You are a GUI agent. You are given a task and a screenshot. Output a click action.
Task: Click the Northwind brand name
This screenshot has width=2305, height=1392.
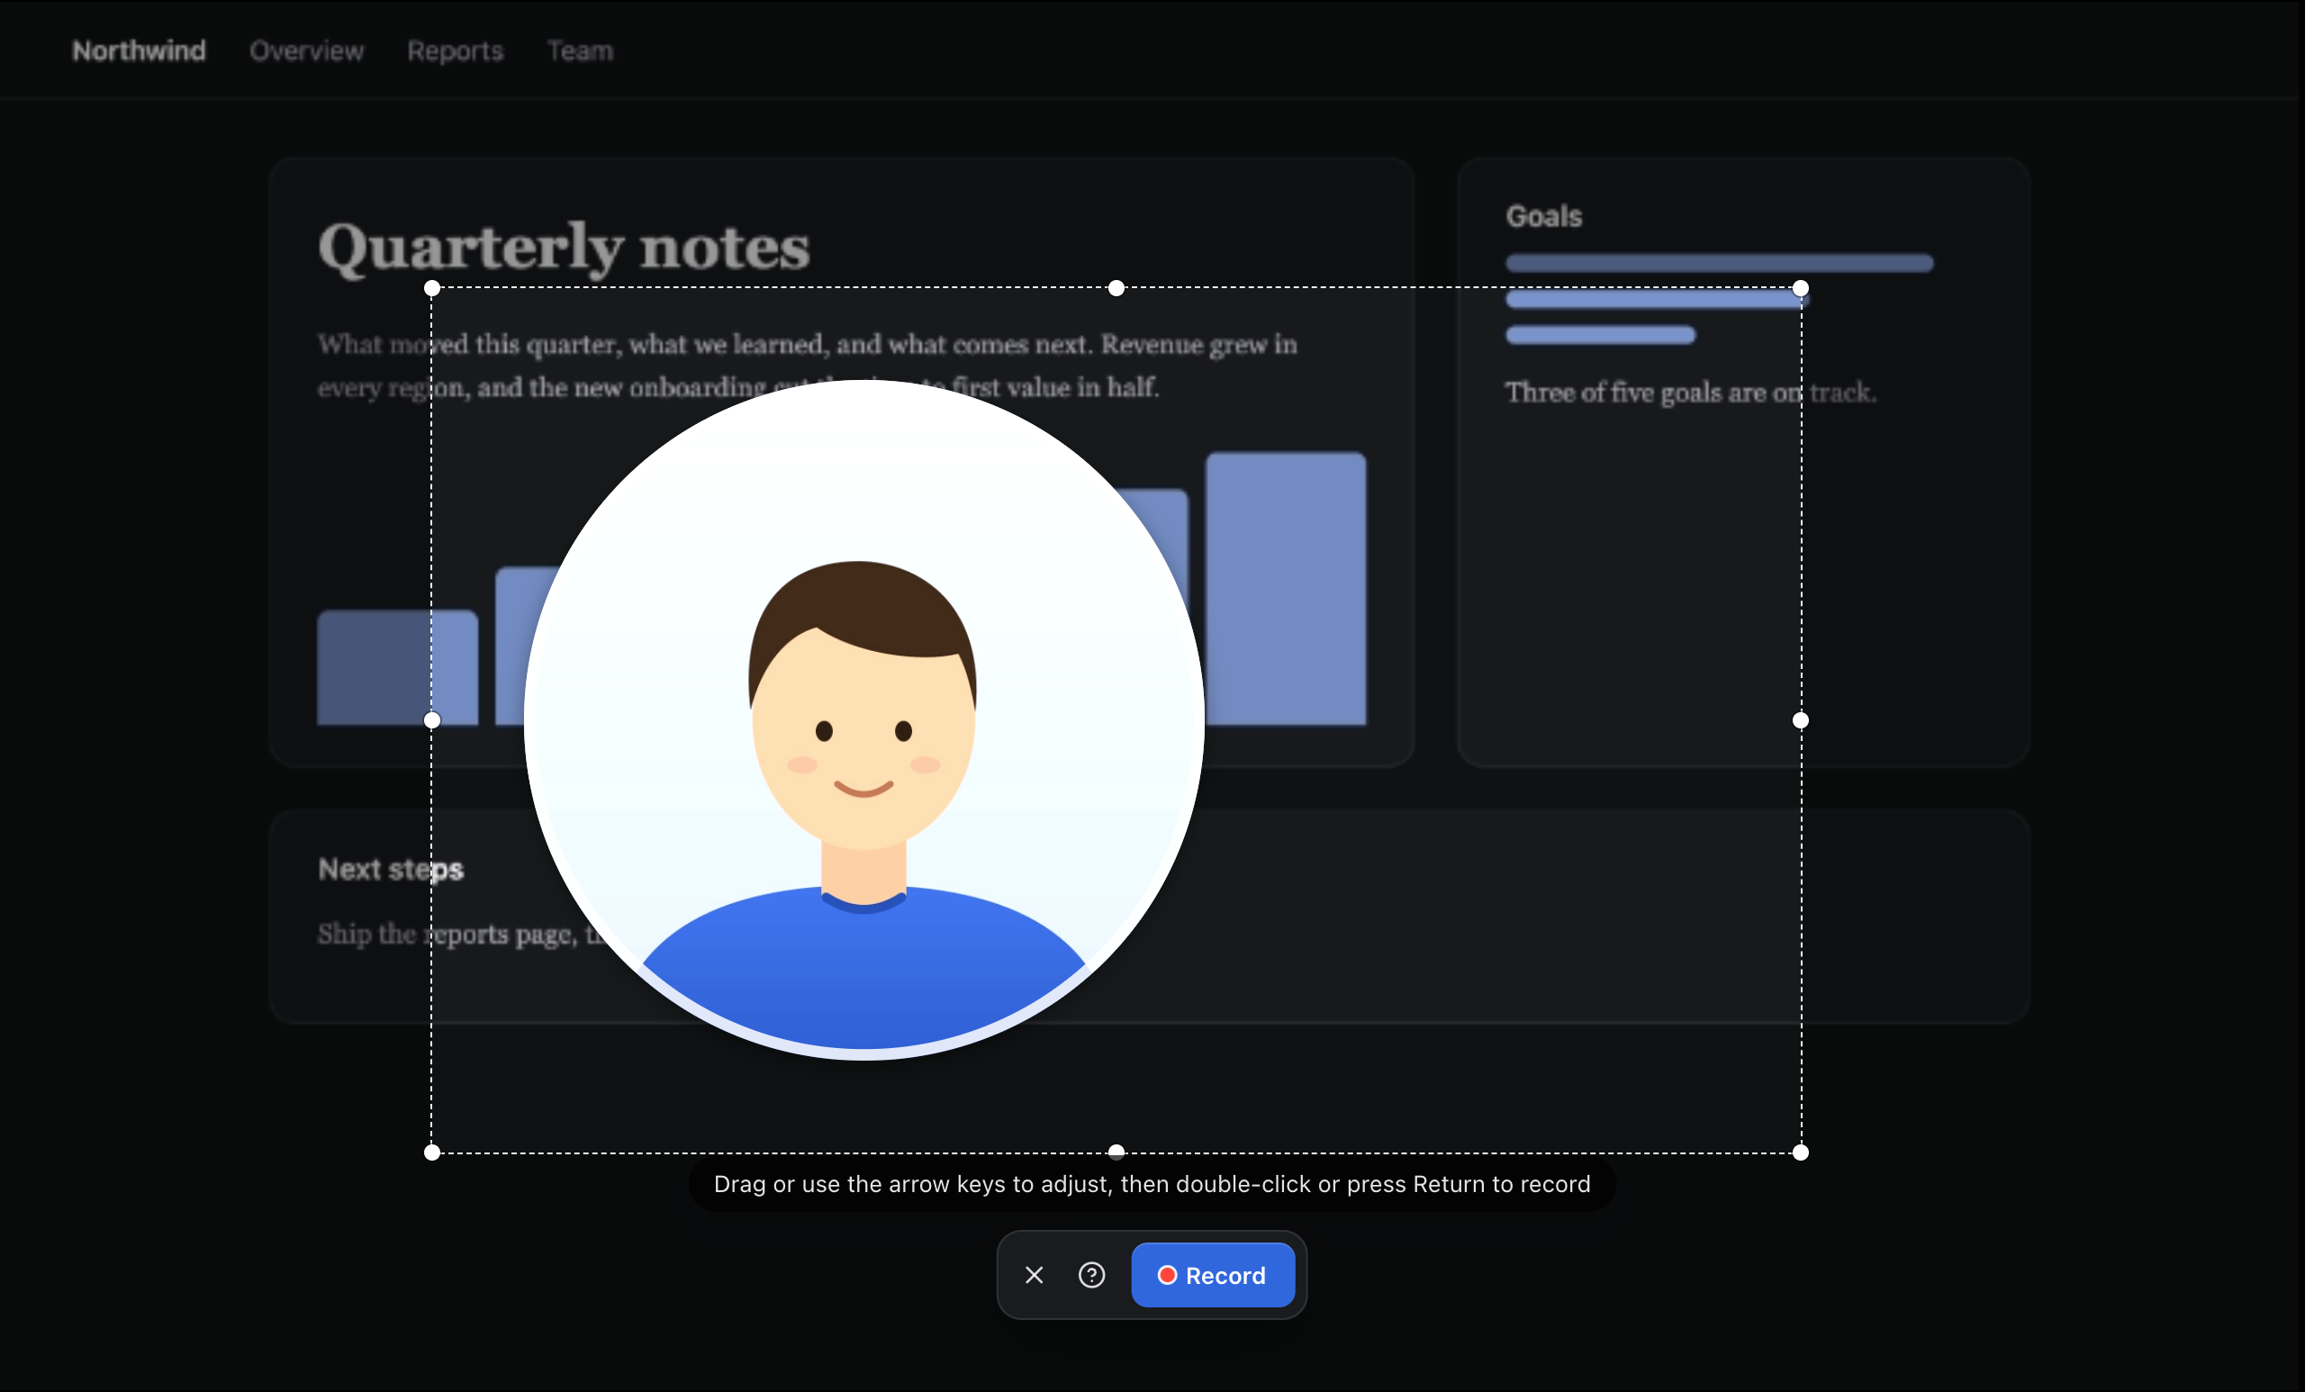pos(140,50)
